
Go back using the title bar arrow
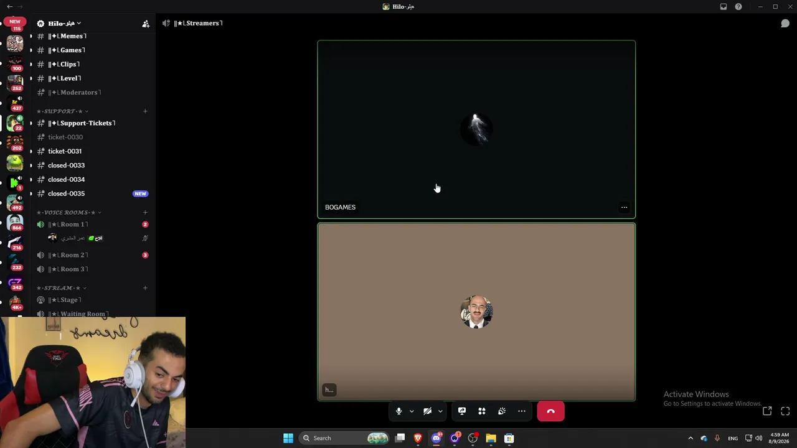(9, 7)
